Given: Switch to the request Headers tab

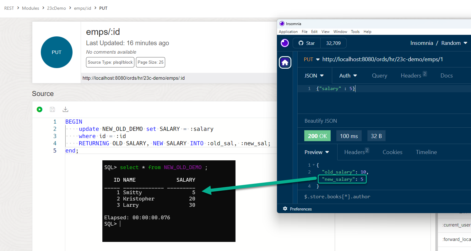Looking at the screenshot, I should click(414, 75).
